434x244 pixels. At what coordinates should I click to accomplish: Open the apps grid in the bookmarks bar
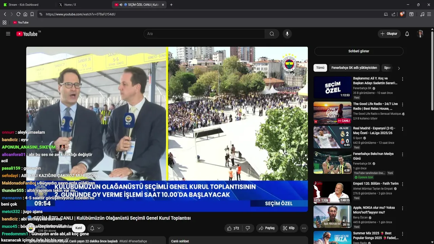4,22
